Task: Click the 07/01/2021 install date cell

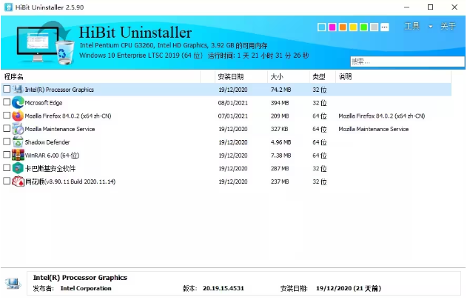Action: point(233,116)
